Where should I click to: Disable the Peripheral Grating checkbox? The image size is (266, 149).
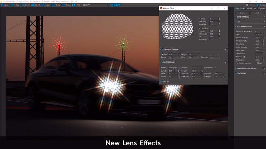tap(226, 49)
